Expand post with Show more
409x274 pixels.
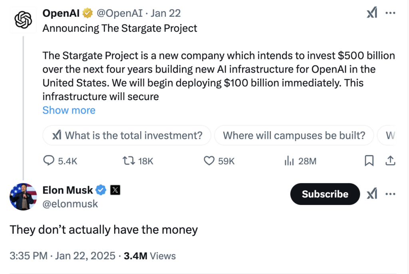point(69,110)
